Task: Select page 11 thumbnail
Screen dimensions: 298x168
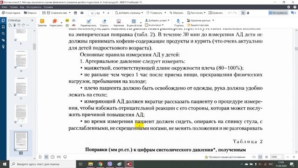Action: (21, 87)
